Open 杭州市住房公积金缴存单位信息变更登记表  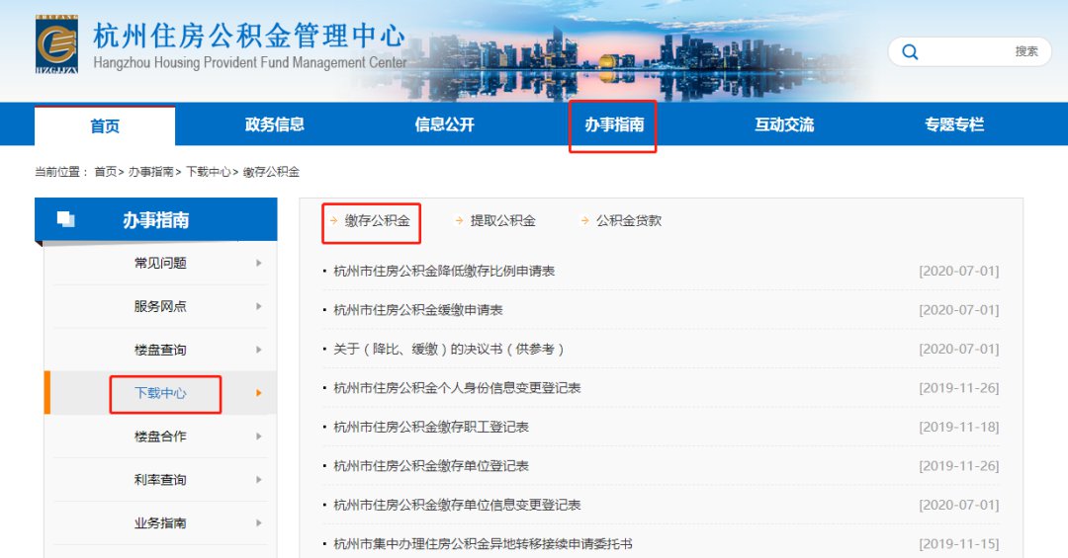pyautogui.click(x=457, y=505)
